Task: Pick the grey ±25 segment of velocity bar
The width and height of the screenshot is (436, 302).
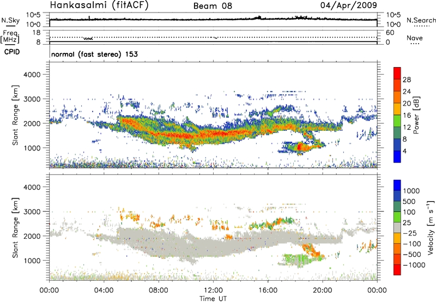Action: 397,227
